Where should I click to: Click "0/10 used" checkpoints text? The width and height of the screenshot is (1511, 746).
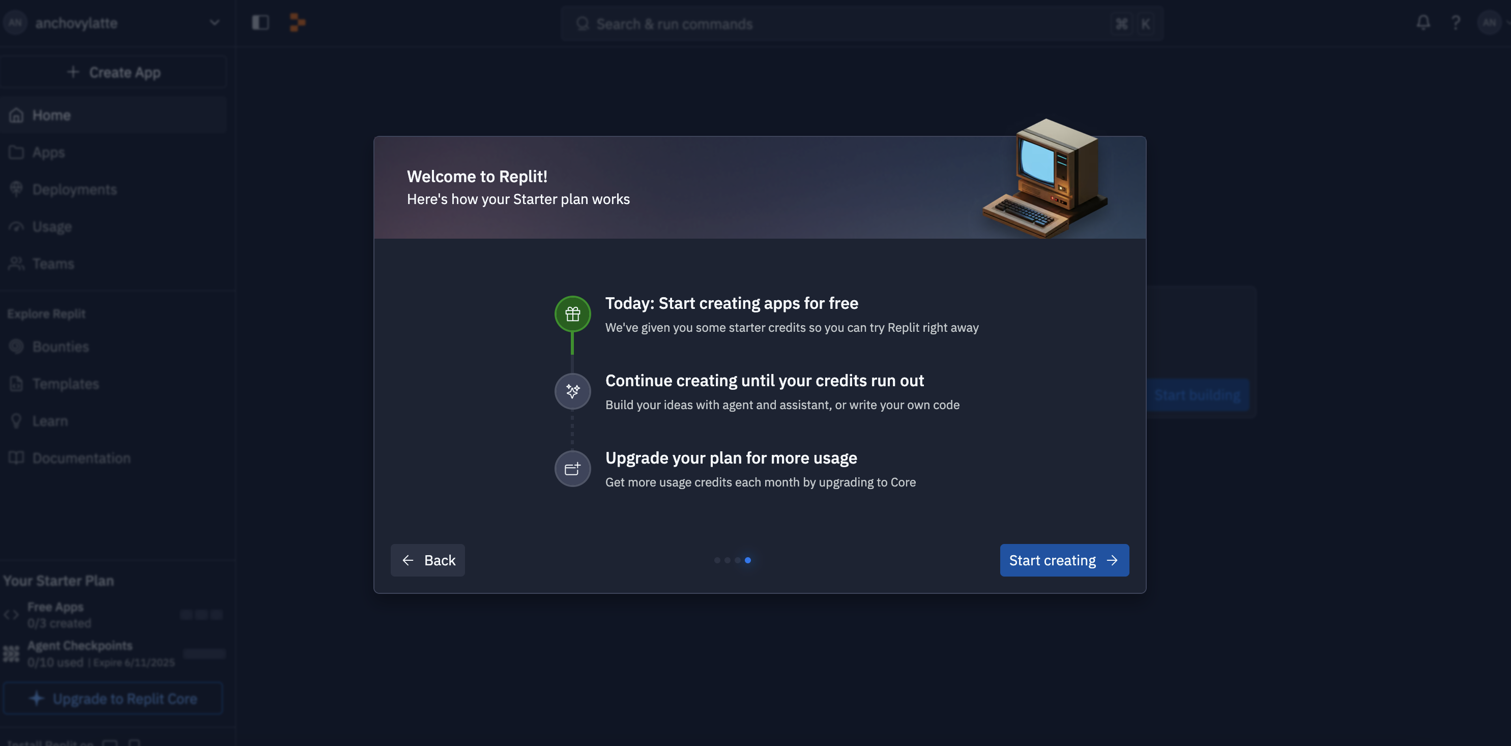pyautogui.click(x=55, y=662)
